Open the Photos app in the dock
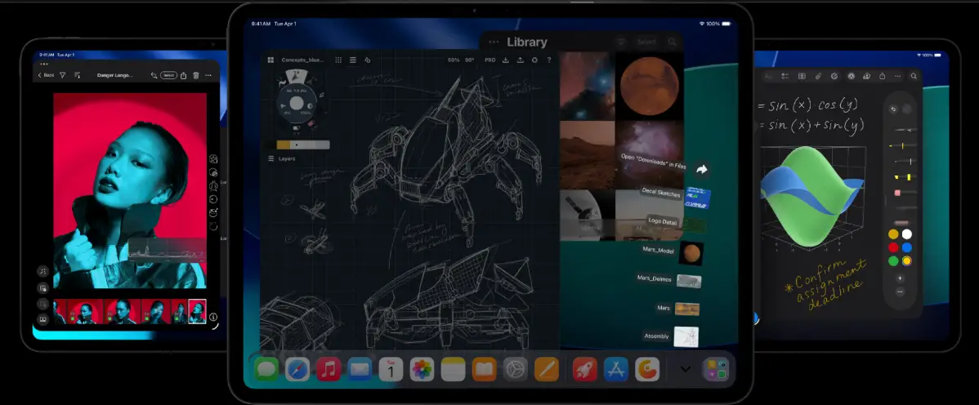 click(x=422, y=369)
